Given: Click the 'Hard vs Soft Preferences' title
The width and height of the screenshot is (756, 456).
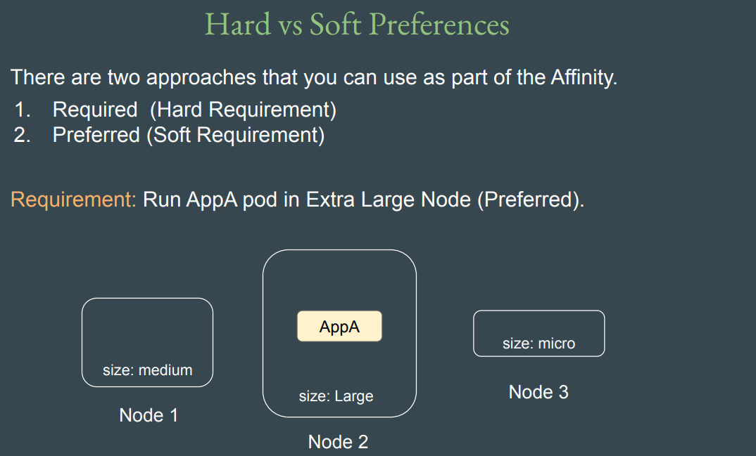Looking at the screenshot, I should (x=357, y=25).
